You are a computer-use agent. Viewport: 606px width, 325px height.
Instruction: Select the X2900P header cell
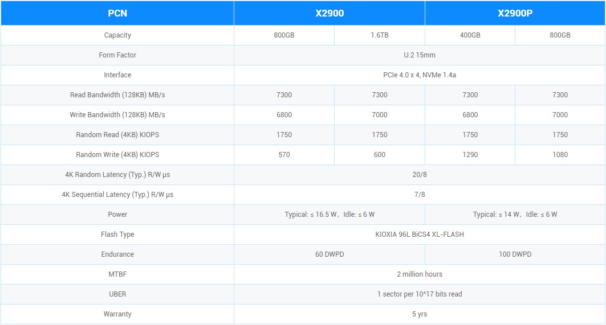515,13
